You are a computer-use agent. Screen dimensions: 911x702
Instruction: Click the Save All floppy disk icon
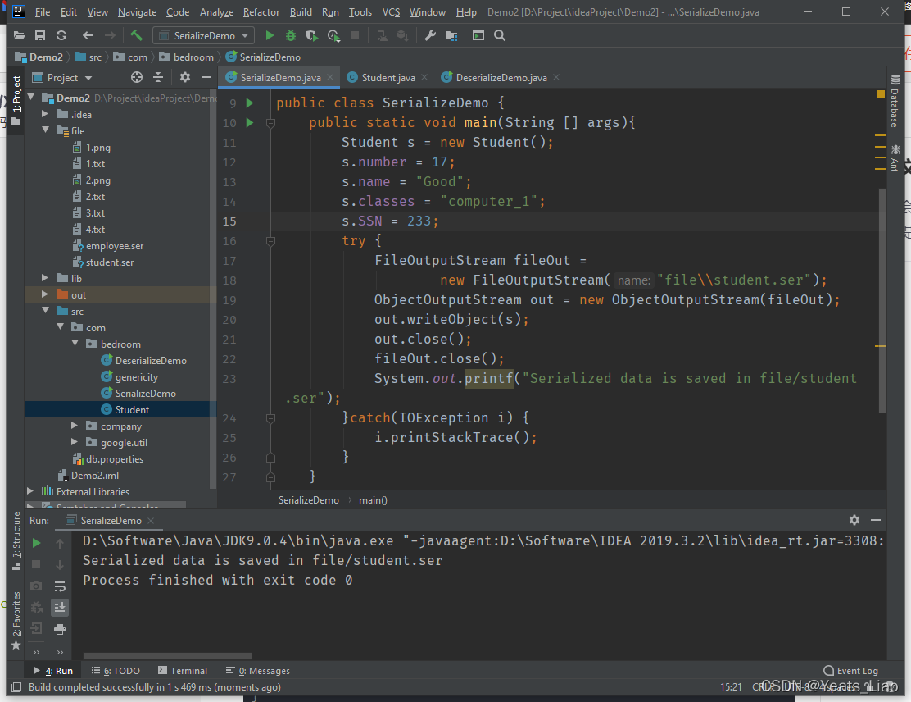[40, 35]
